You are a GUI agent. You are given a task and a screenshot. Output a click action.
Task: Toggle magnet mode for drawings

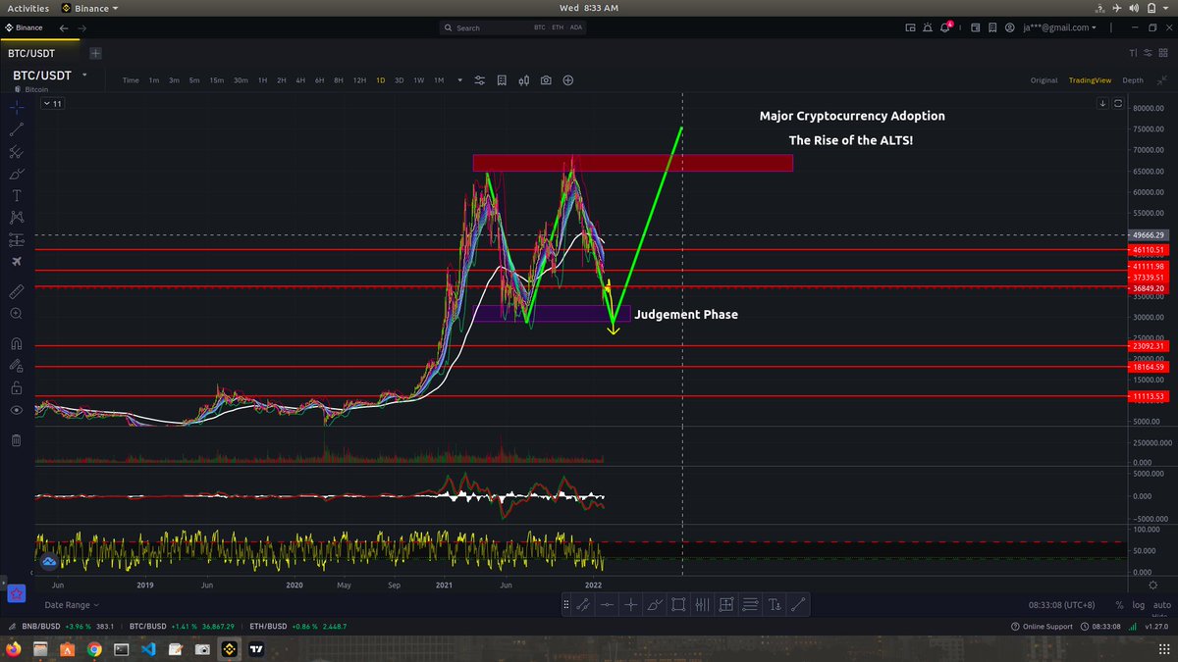(16, 343)
